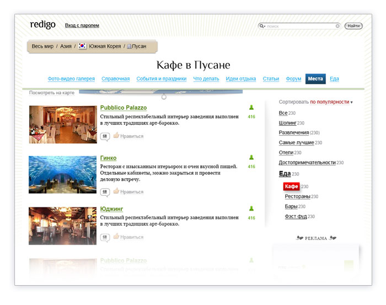This screenshot has width=386, height=305.
Task: Expand the Еда category in sidebar
Action: [285, 174]
